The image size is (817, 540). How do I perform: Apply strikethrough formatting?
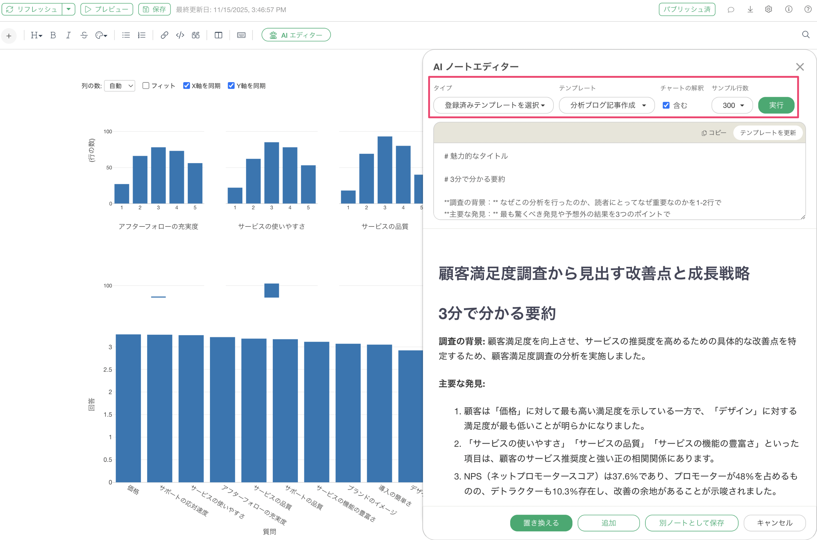pos(84,35)
